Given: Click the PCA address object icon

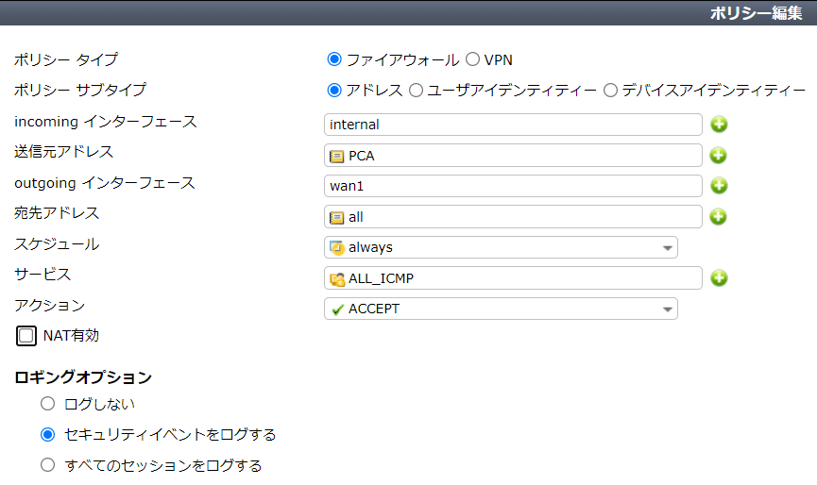Looking at the screenshot, I should click(x=337, y=156).
